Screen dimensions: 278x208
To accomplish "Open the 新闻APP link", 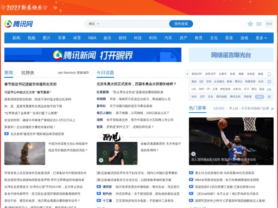I will pos(196,74).
